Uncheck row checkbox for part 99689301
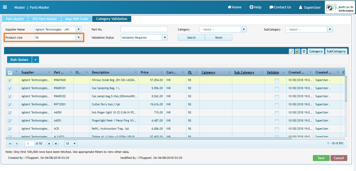 click(10, 89)
